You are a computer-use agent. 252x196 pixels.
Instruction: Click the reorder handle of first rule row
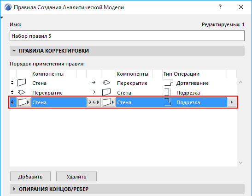(x=12, y=83)
